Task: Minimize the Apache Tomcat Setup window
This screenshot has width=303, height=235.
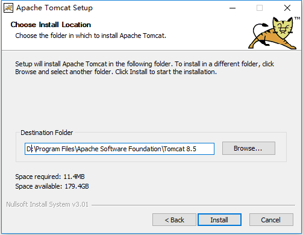Action: (233, 8)
